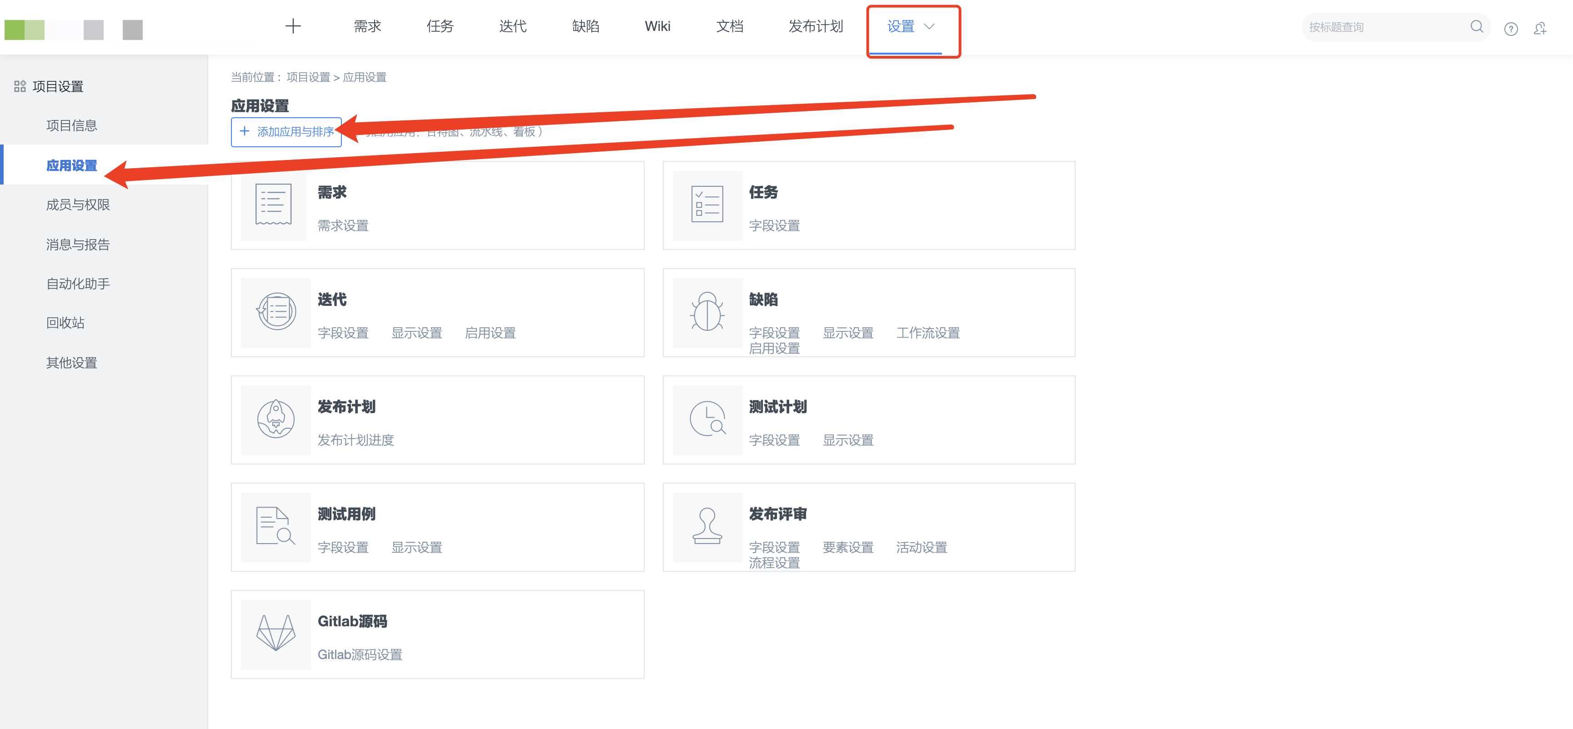Click the search magnifier icon
This screenshot has height=729, width=1573.
click(x=1477, y=26)
